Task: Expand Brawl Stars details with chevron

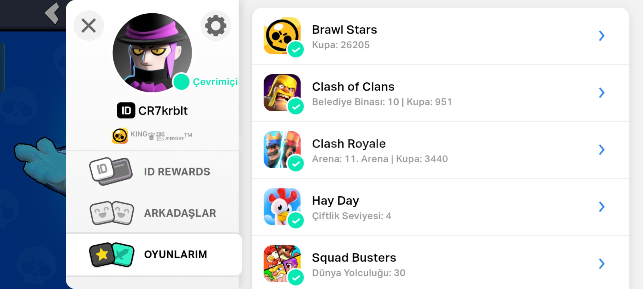Action: (x=602, y=36)
